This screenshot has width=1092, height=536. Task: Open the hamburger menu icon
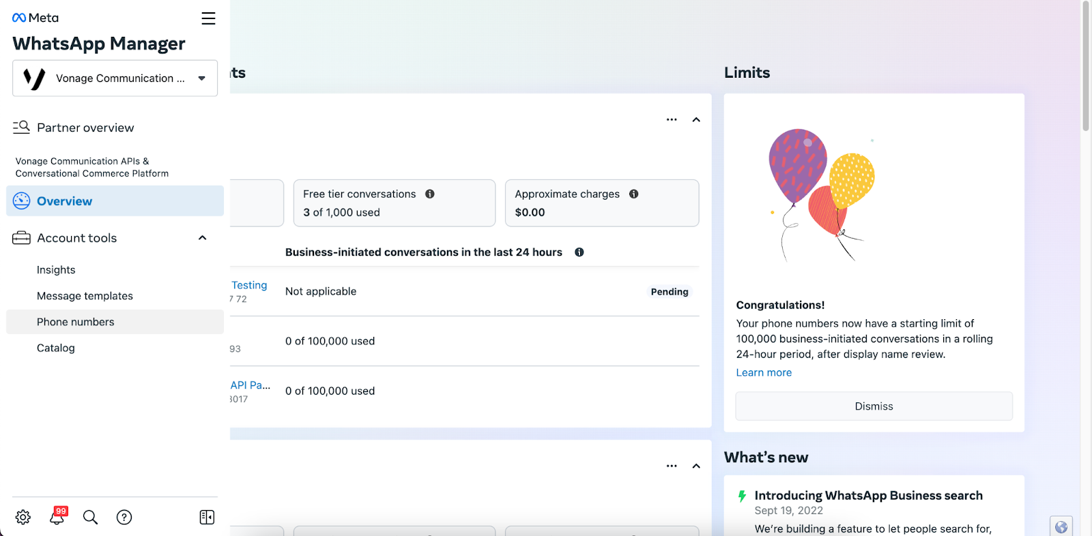tap(208, 18)
